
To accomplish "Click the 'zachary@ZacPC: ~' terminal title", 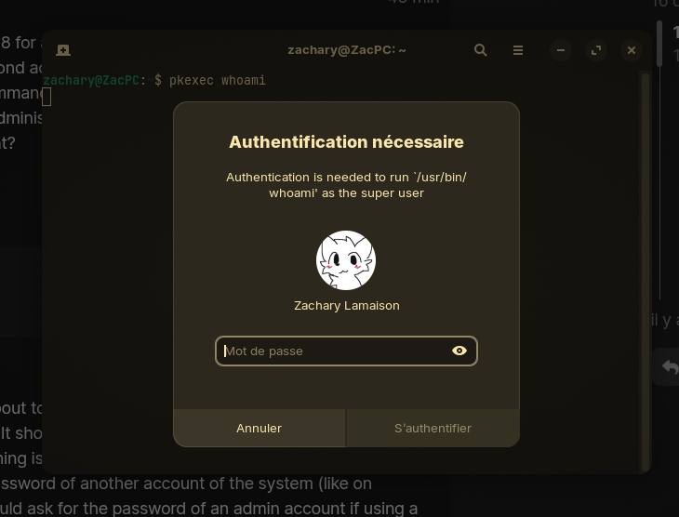I will 346,50.
